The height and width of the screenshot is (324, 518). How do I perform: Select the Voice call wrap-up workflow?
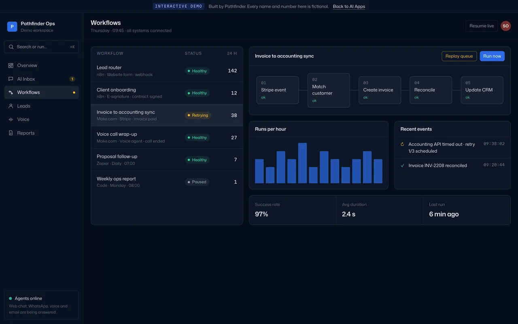click(x=167, y=138)
